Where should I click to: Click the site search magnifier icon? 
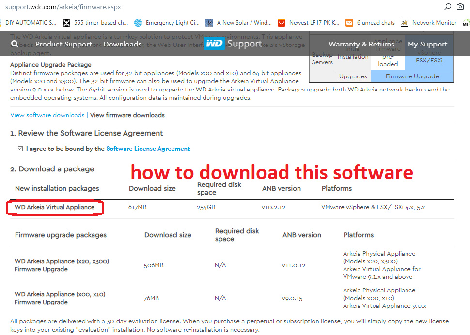pos(15,44)
